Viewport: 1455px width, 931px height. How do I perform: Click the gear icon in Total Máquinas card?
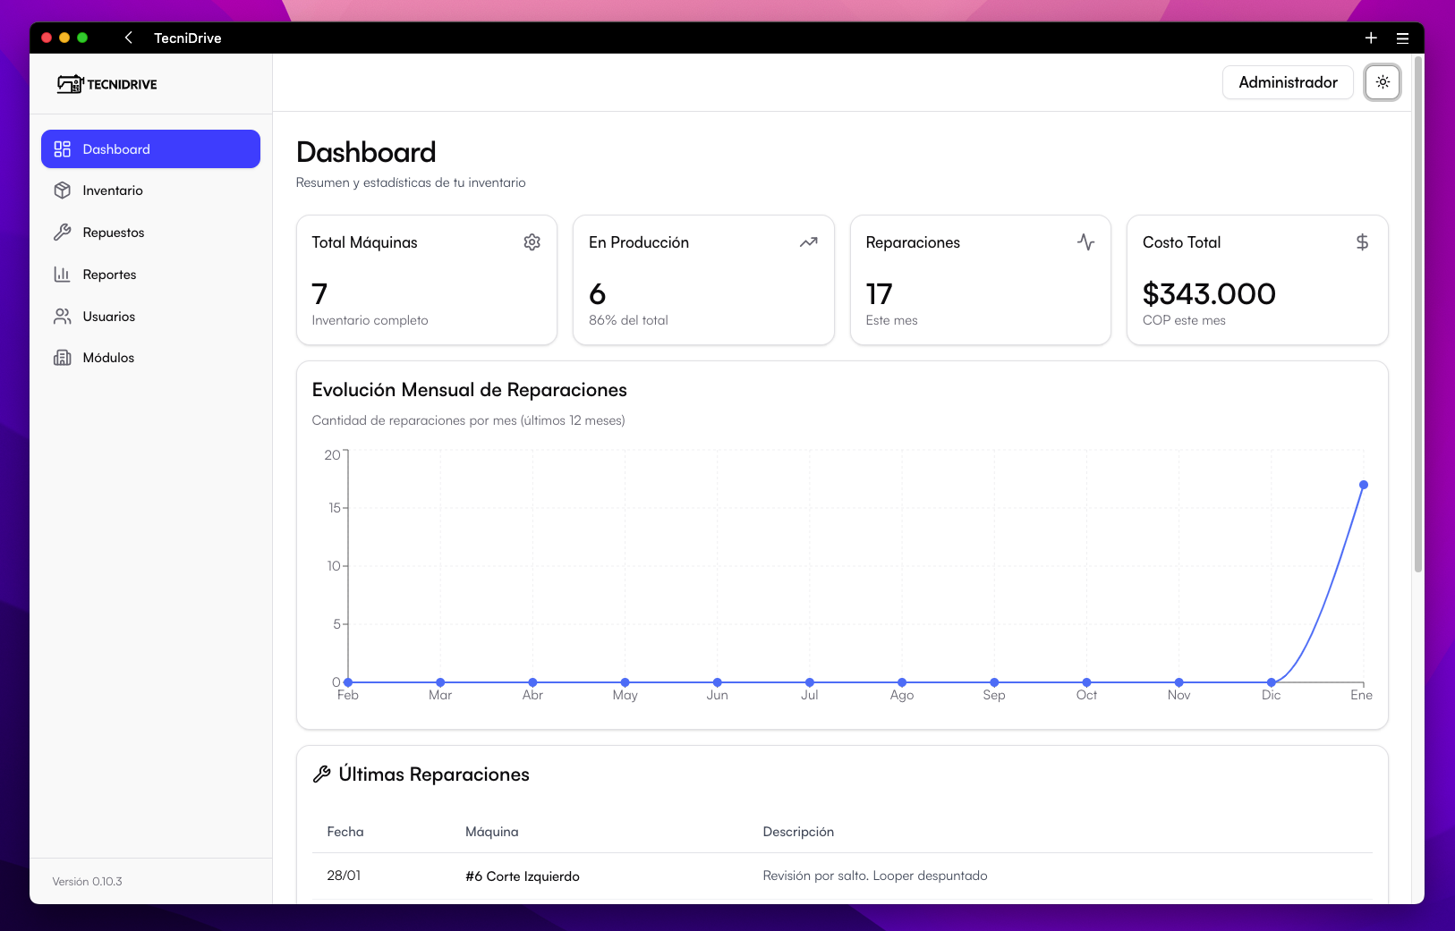[532, 242]
